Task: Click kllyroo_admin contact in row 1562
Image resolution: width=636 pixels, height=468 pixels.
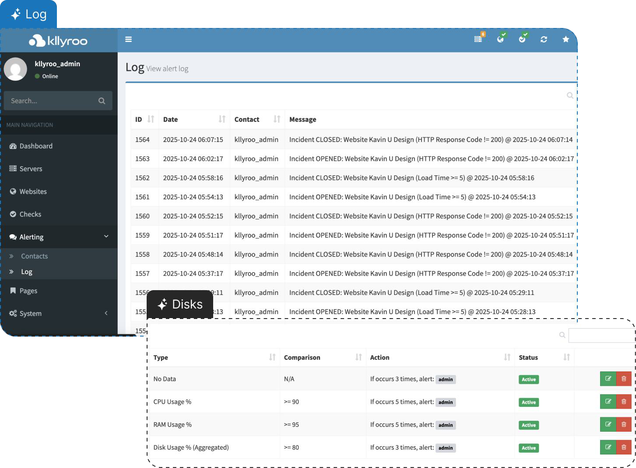Action: pos(257,178)
